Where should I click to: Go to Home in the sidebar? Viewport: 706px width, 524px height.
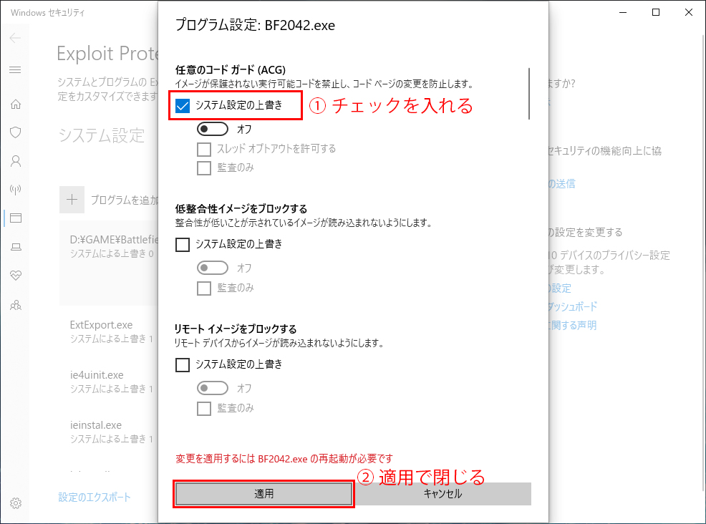16,105
